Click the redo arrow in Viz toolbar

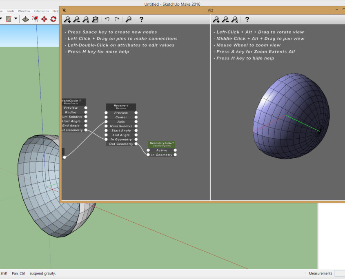117,19
